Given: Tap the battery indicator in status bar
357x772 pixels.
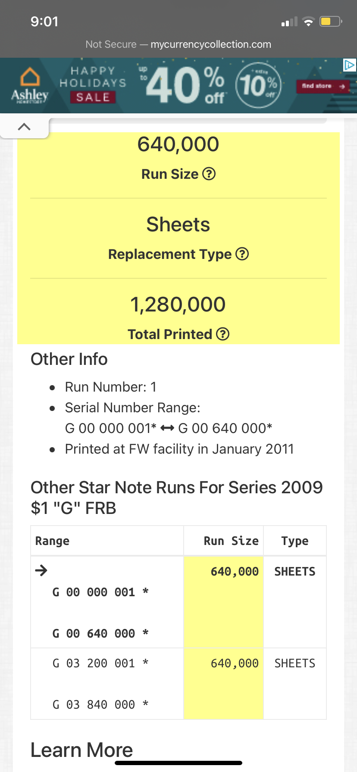Looking at the screenshot, I should (x=331, y=21).
